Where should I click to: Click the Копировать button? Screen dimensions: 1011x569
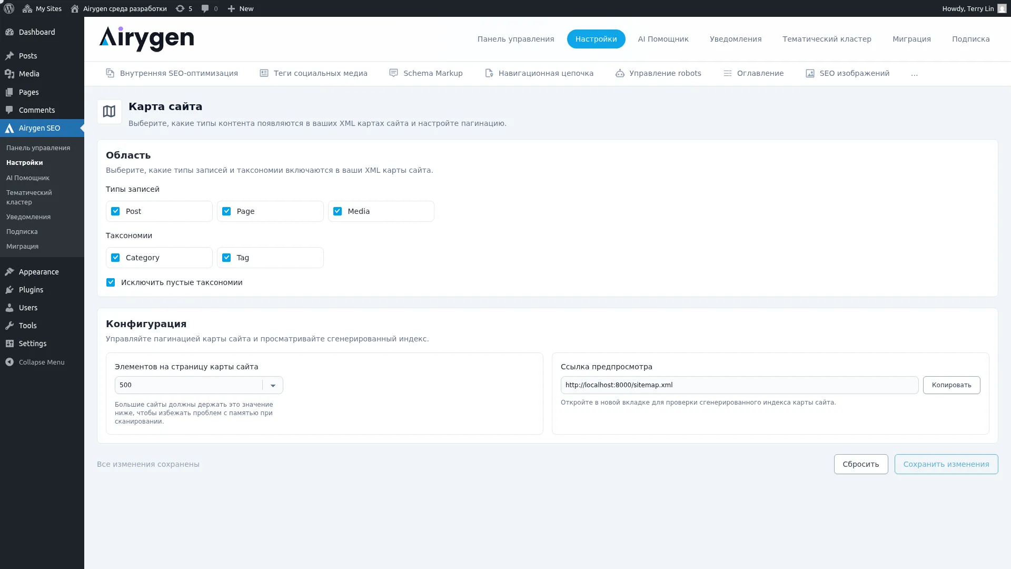coord(951,385)
